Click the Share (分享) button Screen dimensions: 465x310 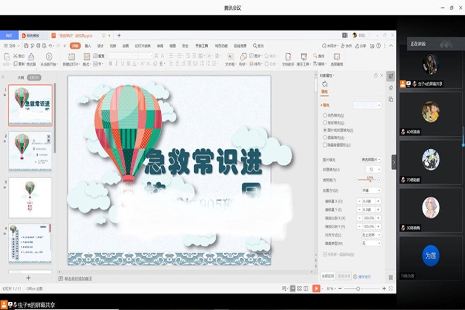point(361,45)
